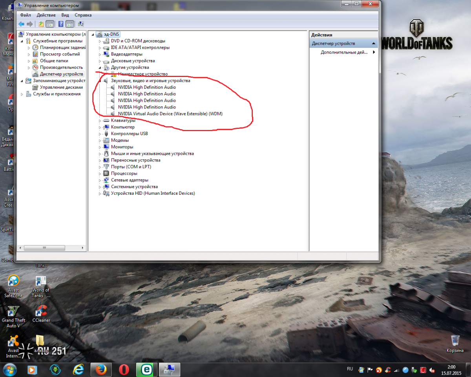
Task: Expand Службы и приложения in left tree
Action: coord(22,94)
